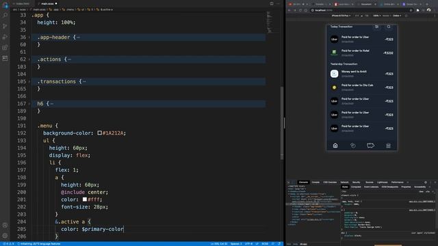Screen dimensions: 438x246
Task: Click the home icon in app bottom menu
Action: tap(335, 146)
